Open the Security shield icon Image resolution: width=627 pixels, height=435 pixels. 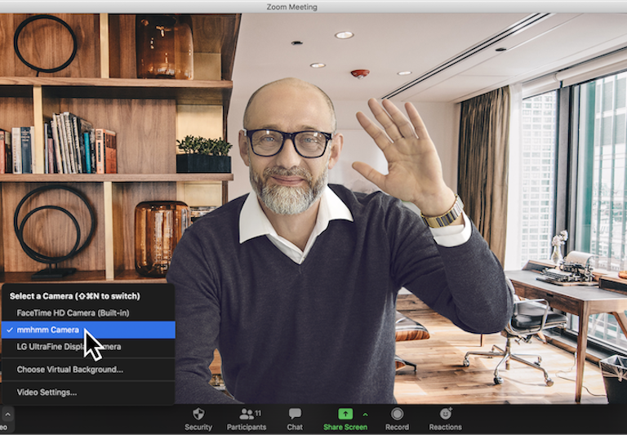pos(198,414)
